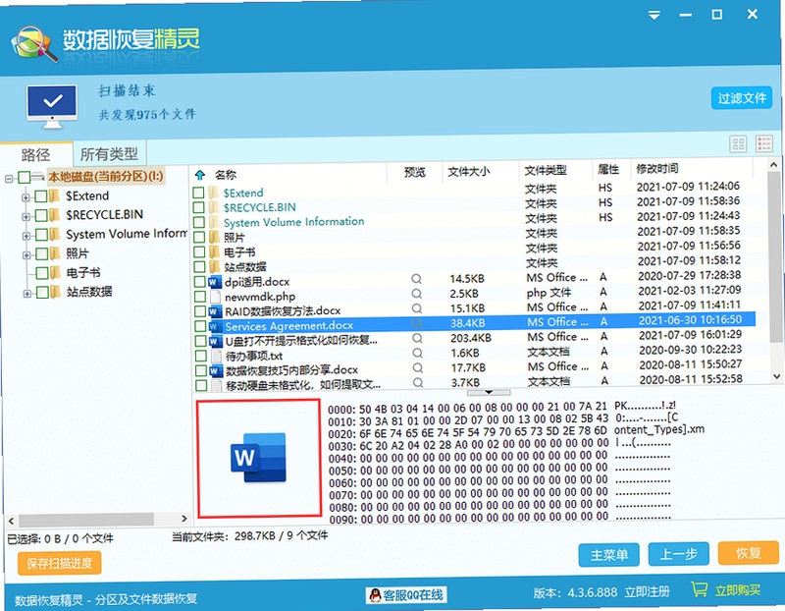Click the Word document preview thumbnail

click(258, 458)
